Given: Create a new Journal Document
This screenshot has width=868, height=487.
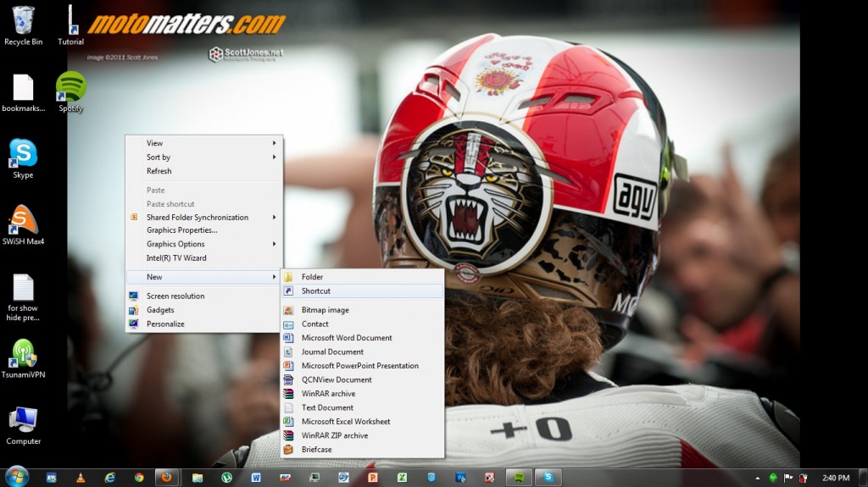Looking at the screenshot, I should [363, 352].
